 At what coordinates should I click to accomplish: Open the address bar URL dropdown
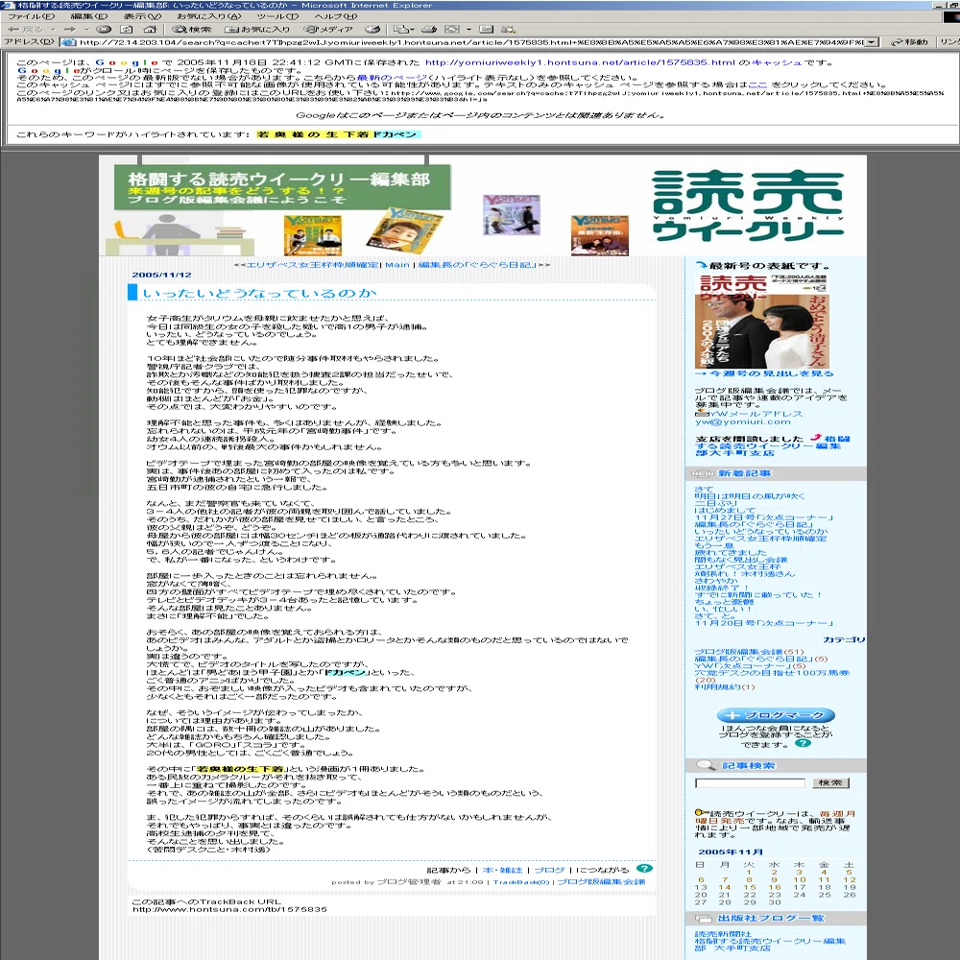[872, 42]
